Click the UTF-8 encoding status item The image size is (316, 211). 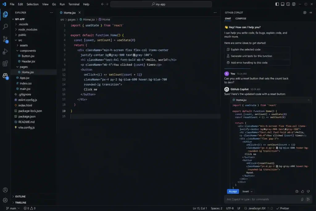pyautogui.click(x=230, y=209)
